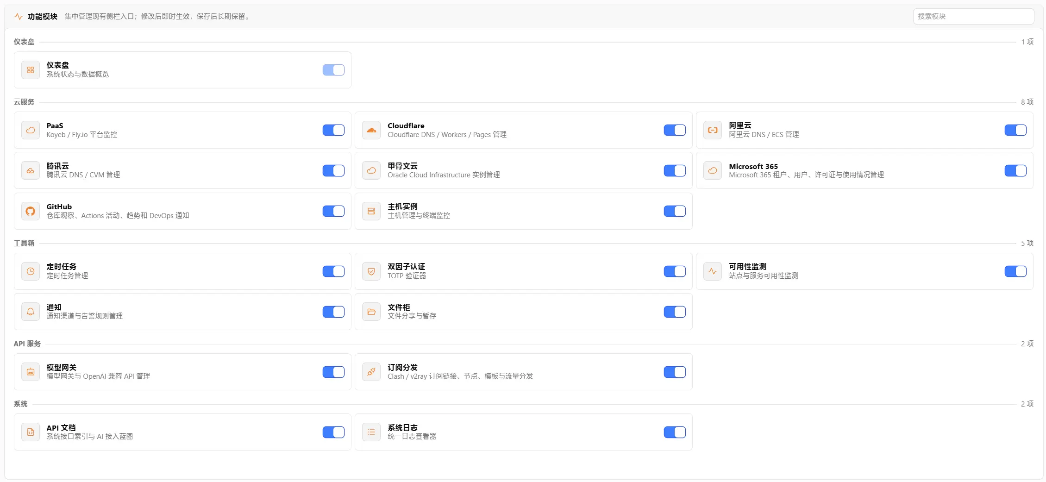Click the Cloudflare logo icon
The image size is (1046, 482).
click(x=371, y=130)
